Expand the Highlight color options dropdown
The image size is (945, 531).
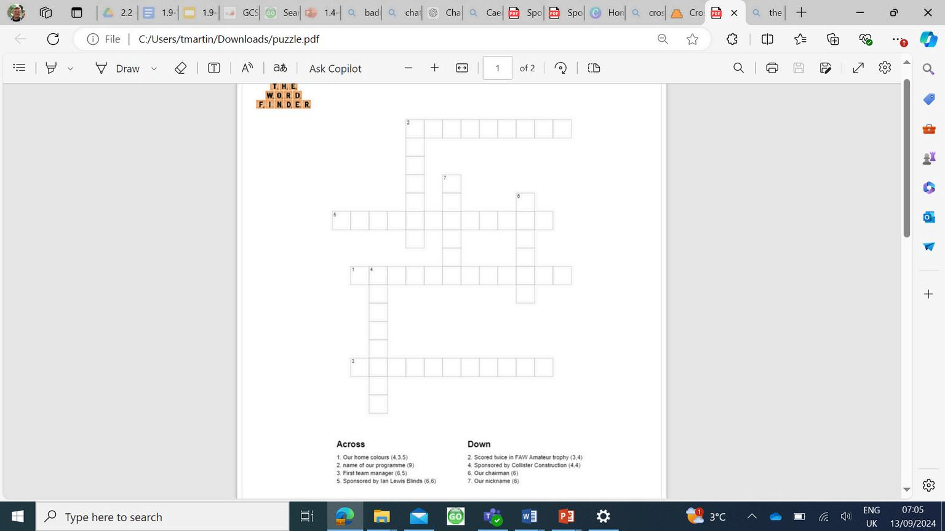(x=70, y=68)
